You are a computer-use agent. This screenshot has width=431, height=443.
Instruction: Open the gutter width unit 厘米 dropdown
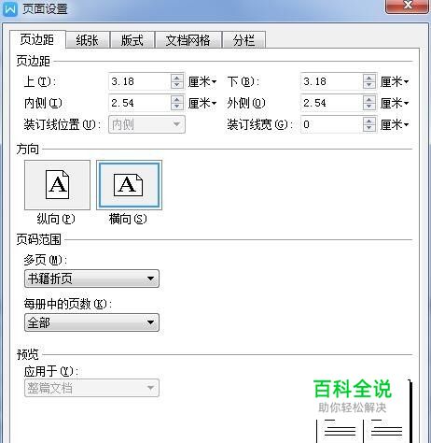pyautogui.click(x=395, y=125)
